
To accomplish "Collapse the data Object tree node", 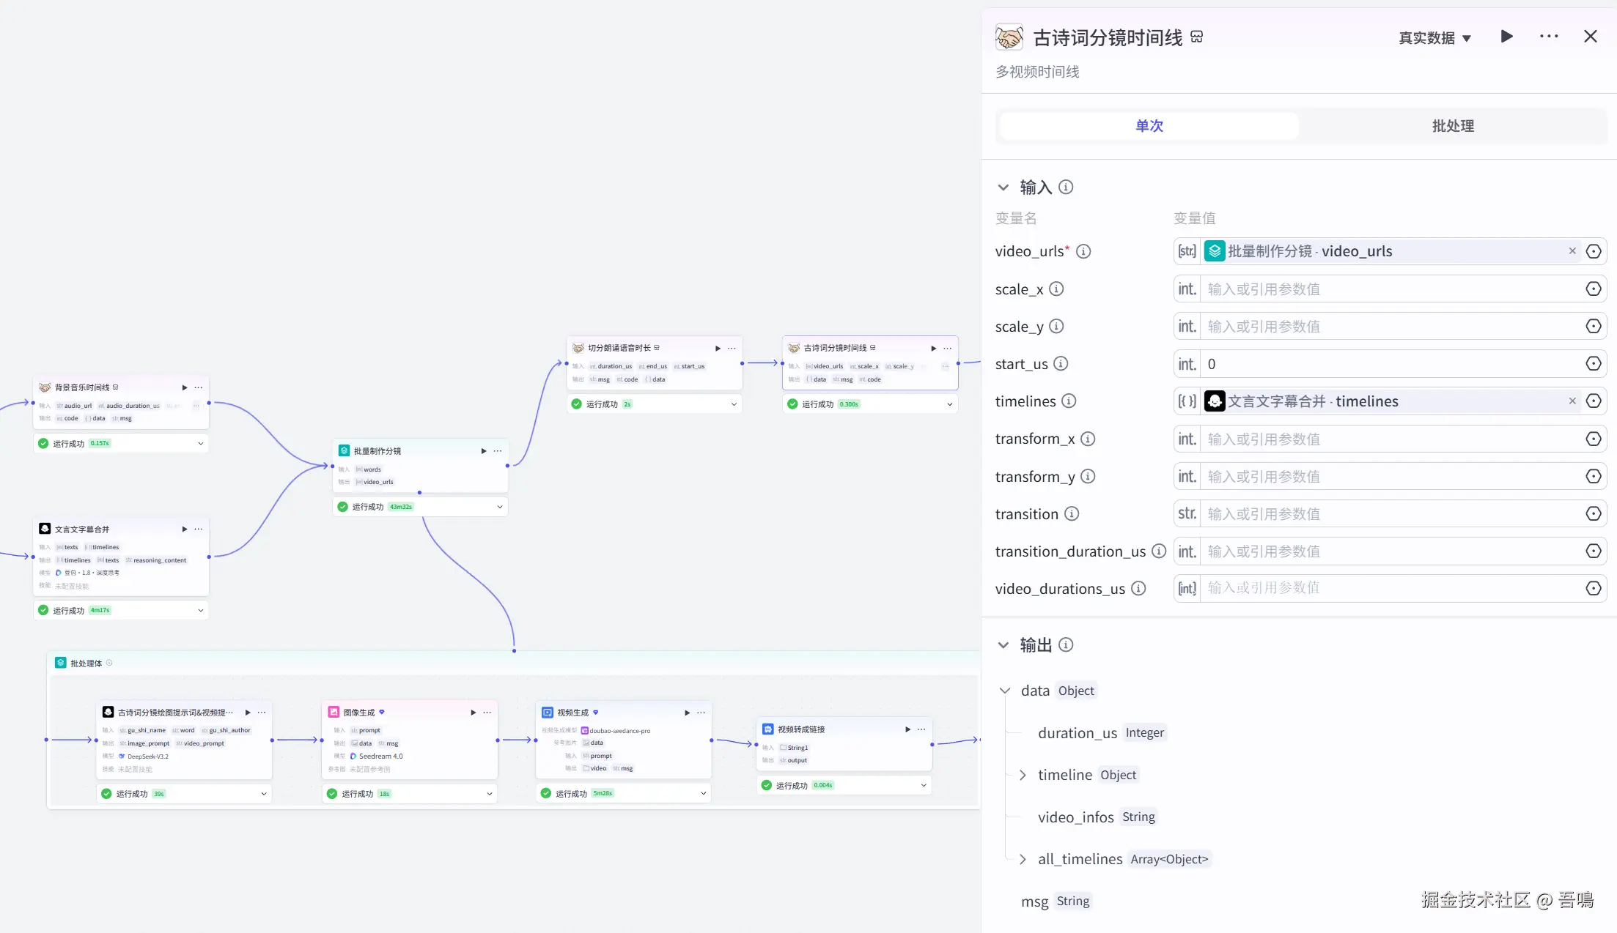I will tap(1005, 691).
